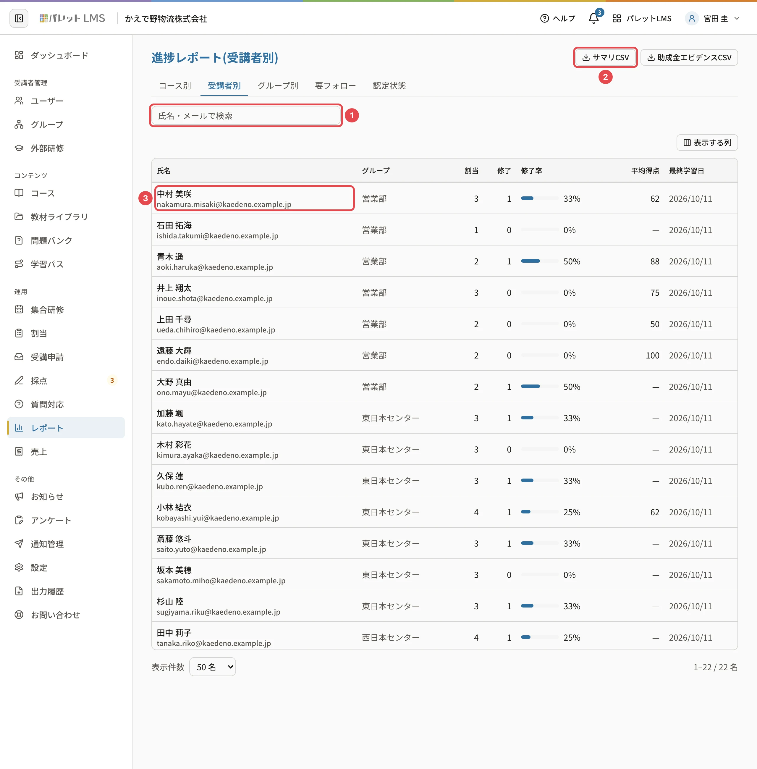Go to ユーザー management
The image size is (757, 769).
(x=66, y=101)
